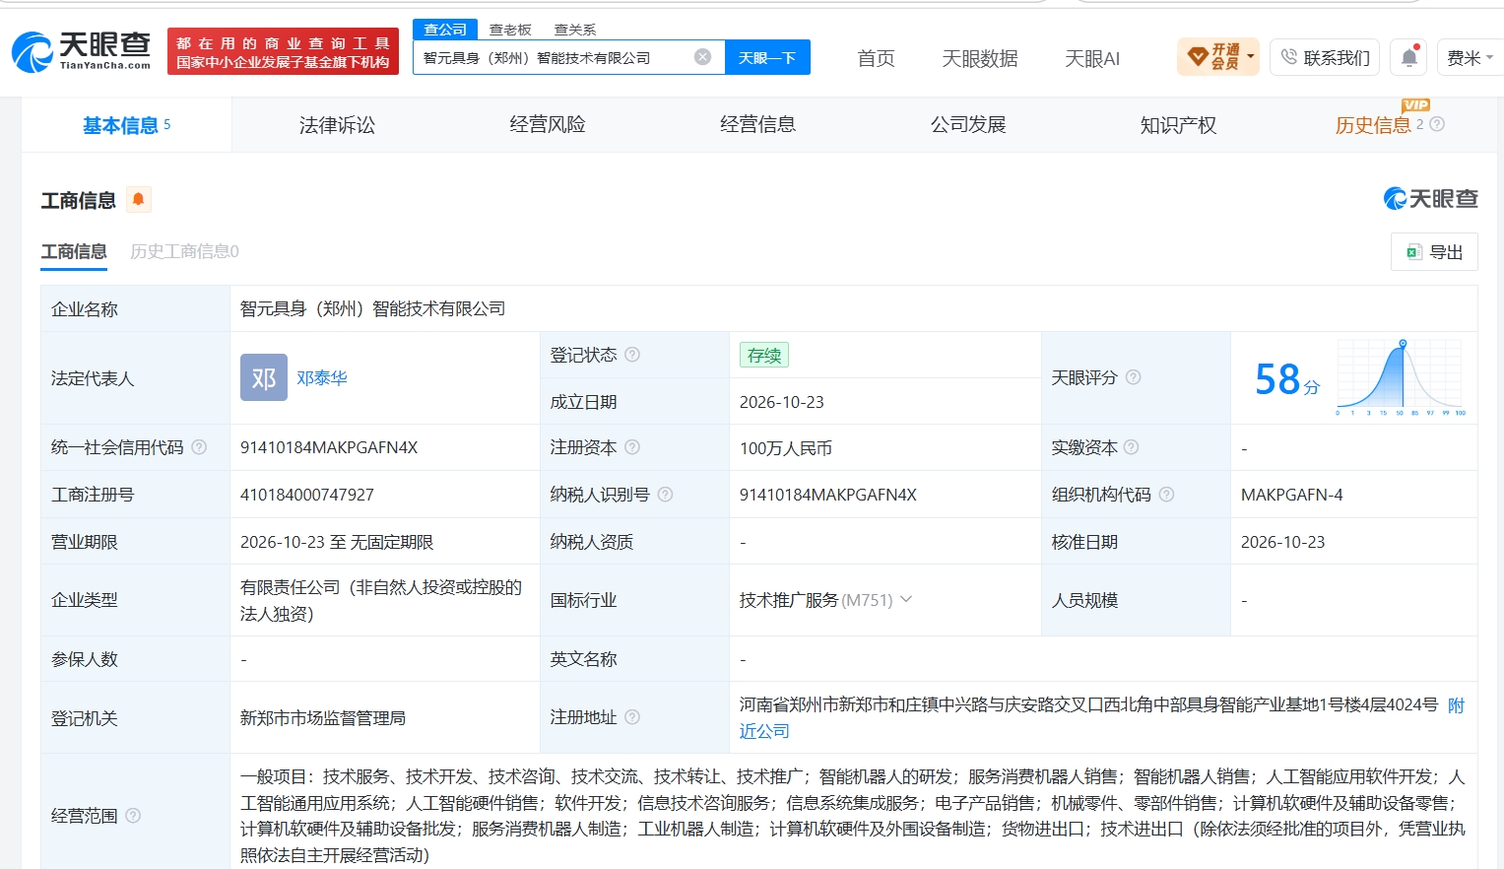Viewport: 1504px width, 869px height.
Task: Clear the company search box text
Action: [702, 57]
